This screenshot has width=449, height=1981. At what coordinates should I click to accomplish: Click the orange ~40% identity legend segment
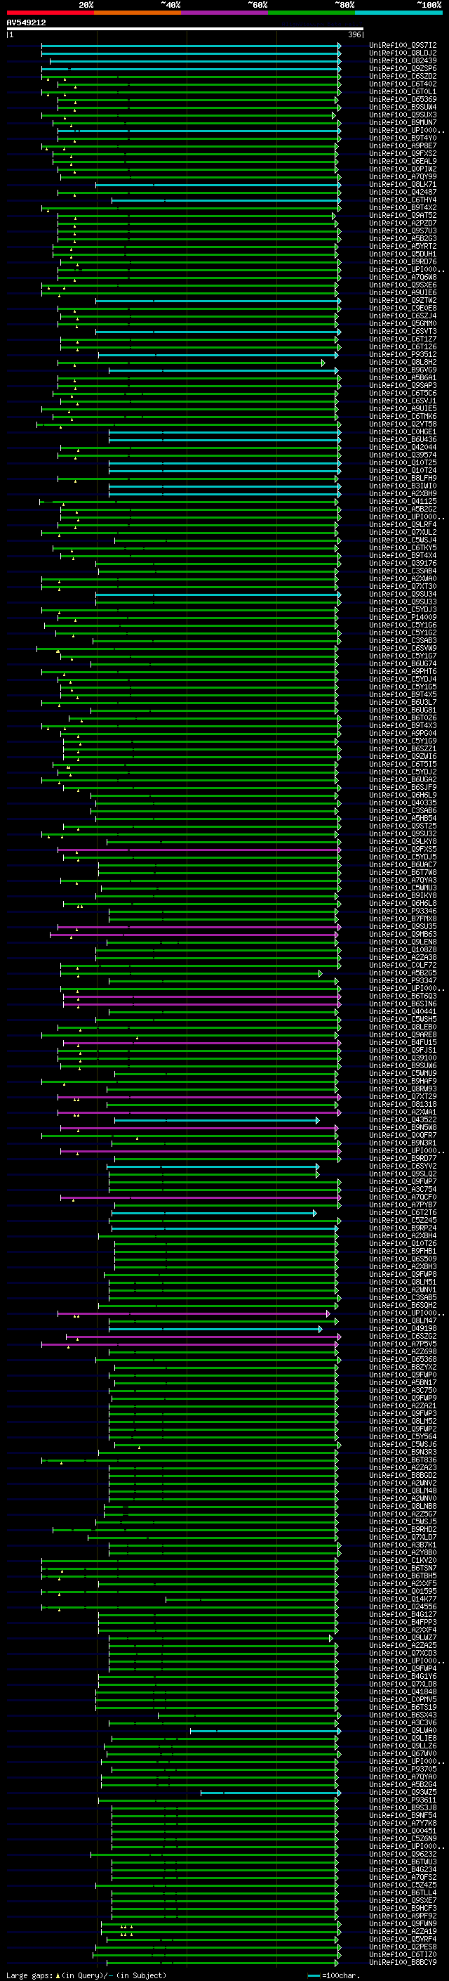(x=138, y=13)
